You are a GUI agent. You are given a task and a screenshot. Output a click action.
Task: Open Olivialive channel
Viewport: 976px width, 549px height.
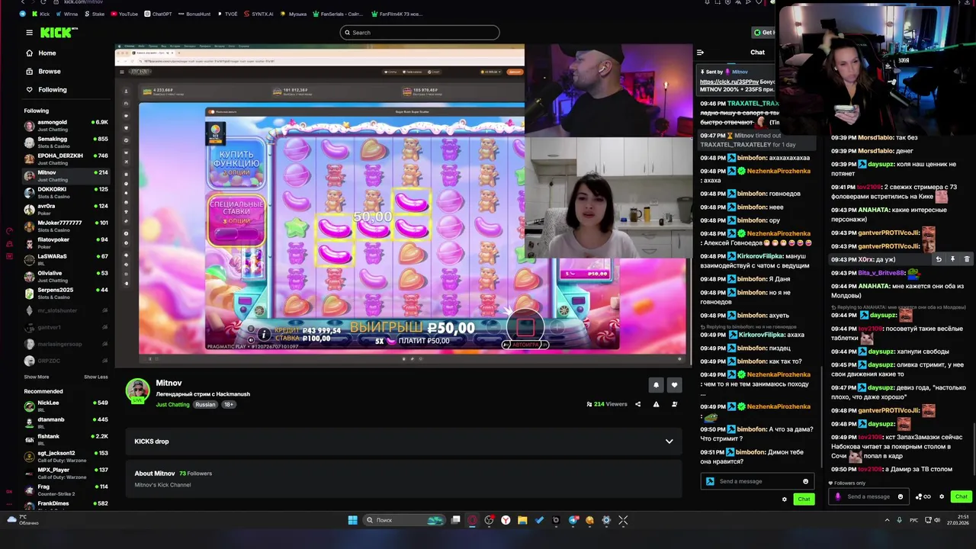66,276
